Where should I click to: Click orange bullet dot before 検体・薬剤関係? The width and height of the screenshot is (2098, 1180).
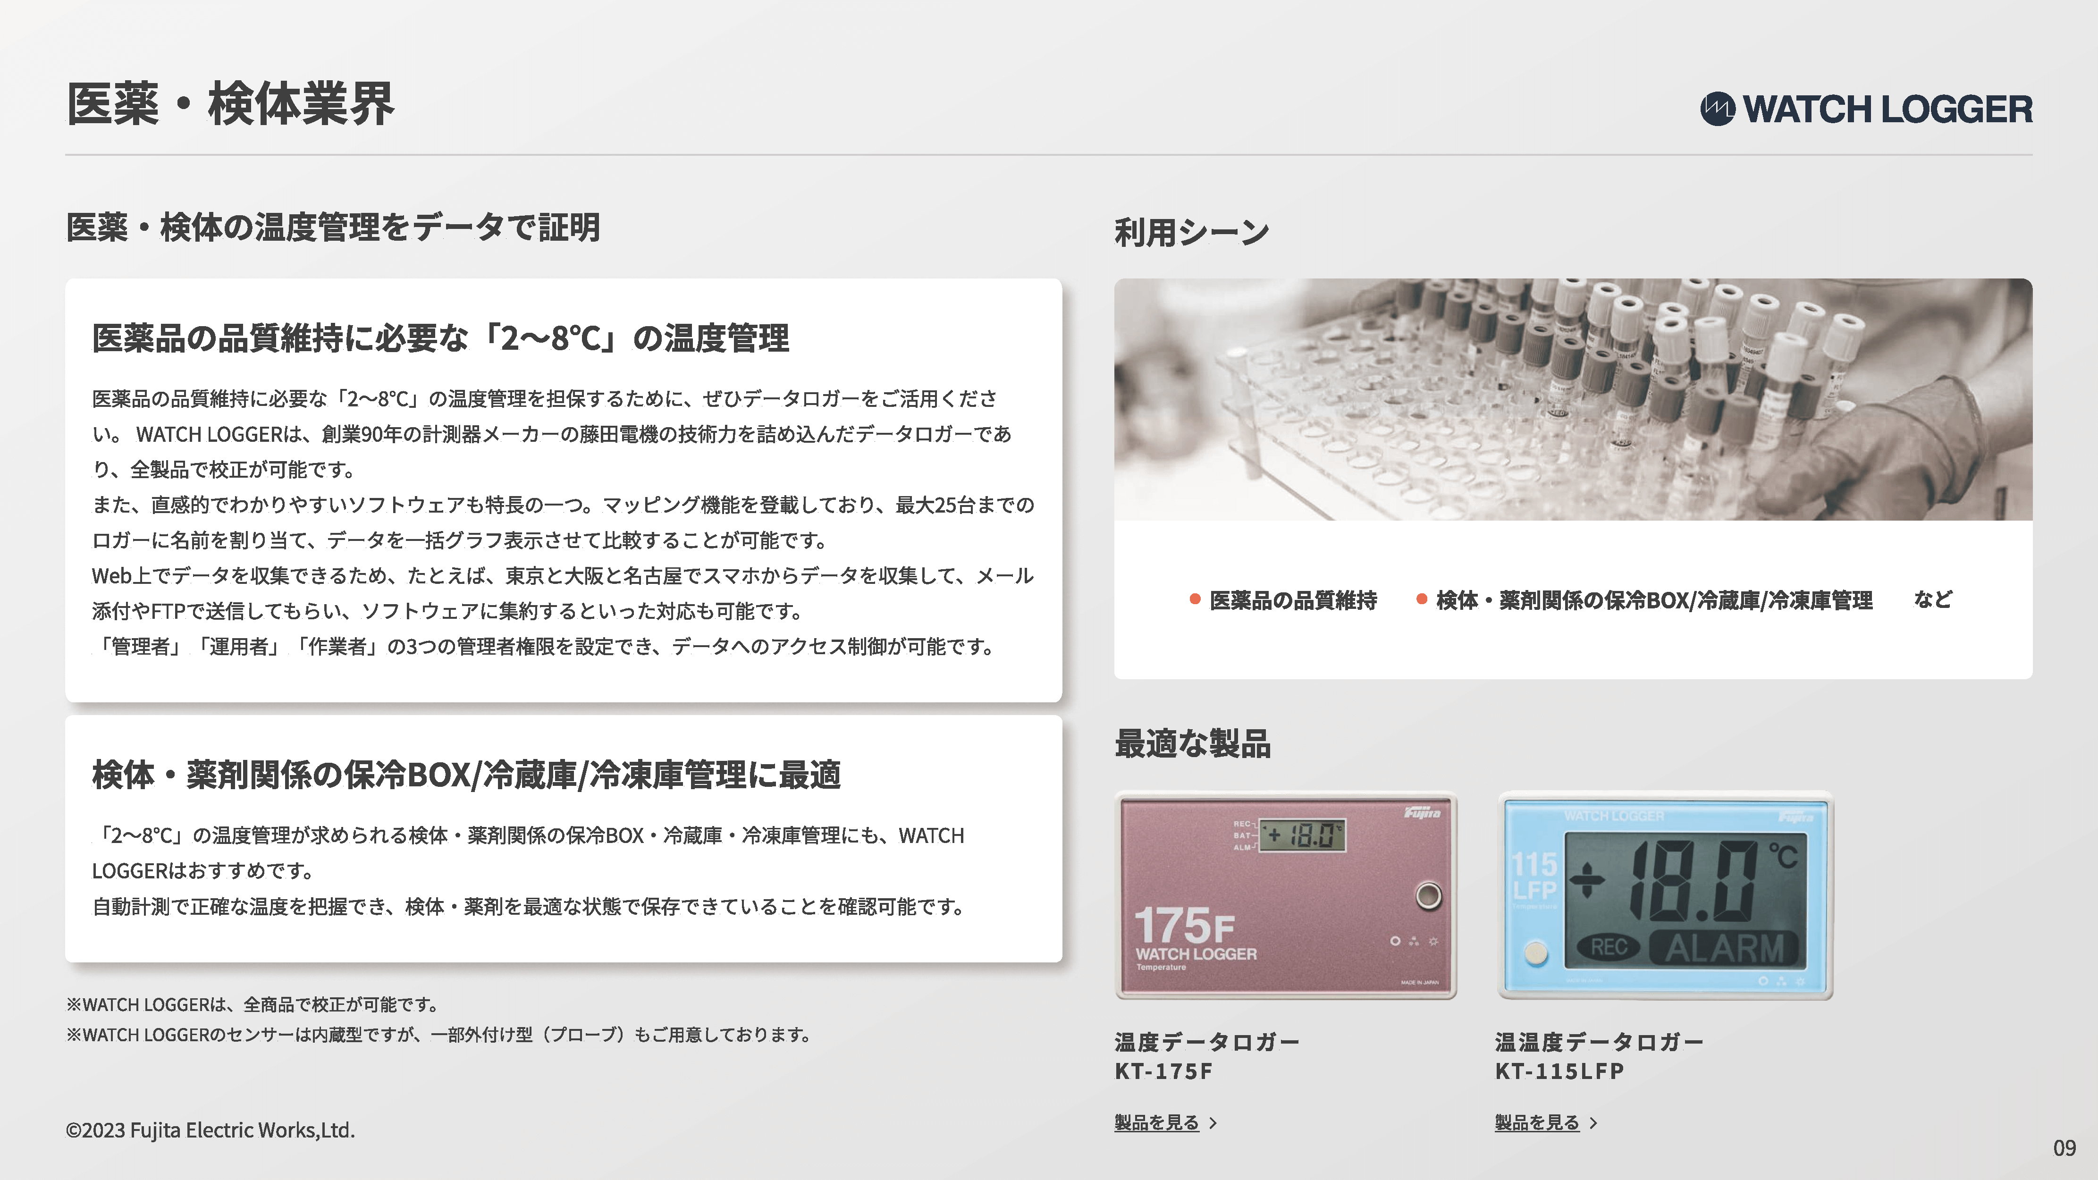coord(1421,599)
